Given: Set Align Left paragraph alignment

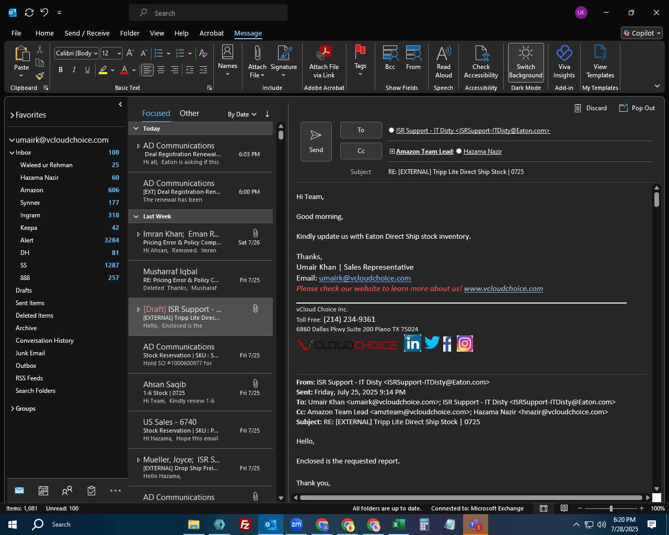Looking at the screenshot, I should (x=147, y=69).
